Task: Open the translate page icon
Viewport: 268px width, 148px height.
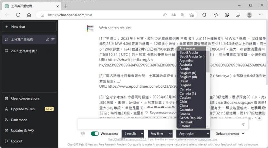Action: pos(173,15)
